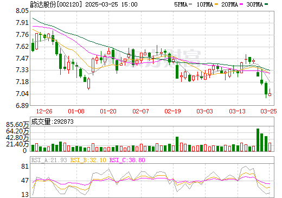Click the 成交量:292873 volume label
This screenshot has width=282, height=198.
[53, 122]
